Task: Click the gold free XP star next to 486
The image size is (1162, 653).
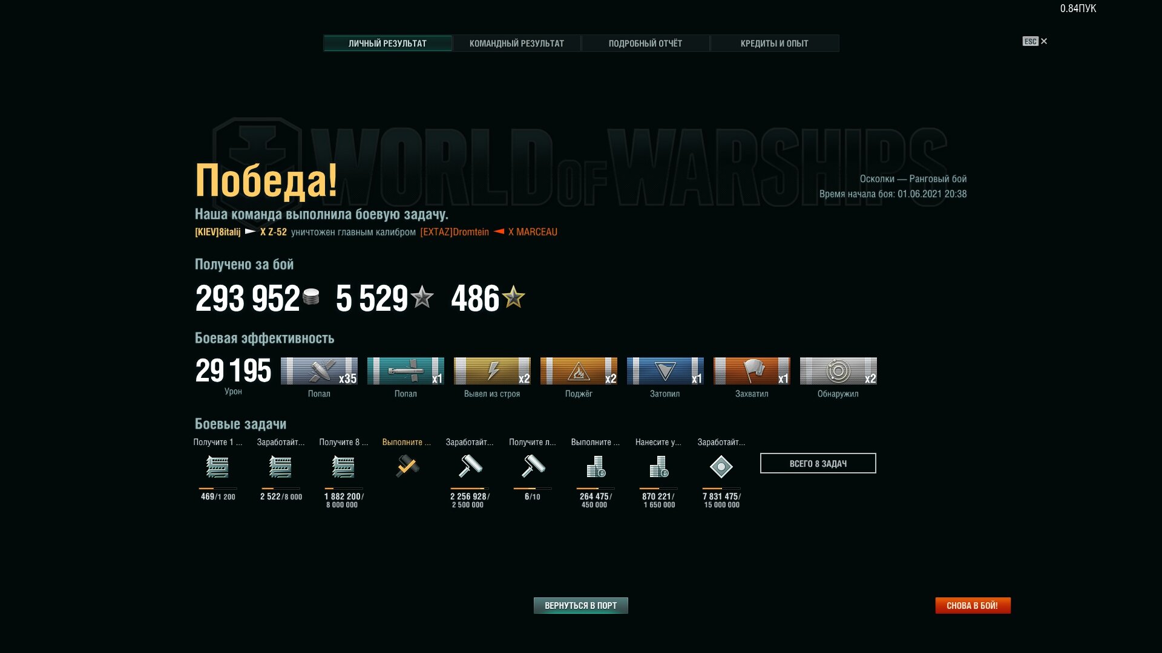Action: tap(513, 296)
